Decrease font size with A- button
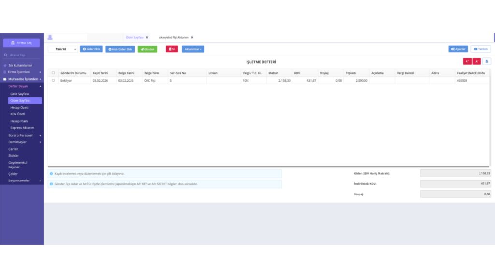This screenshot has width=495, height=278. tap(477, 61)
